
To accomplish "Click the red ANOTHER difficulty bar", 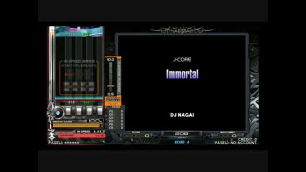I will click(x=81, y=135).
